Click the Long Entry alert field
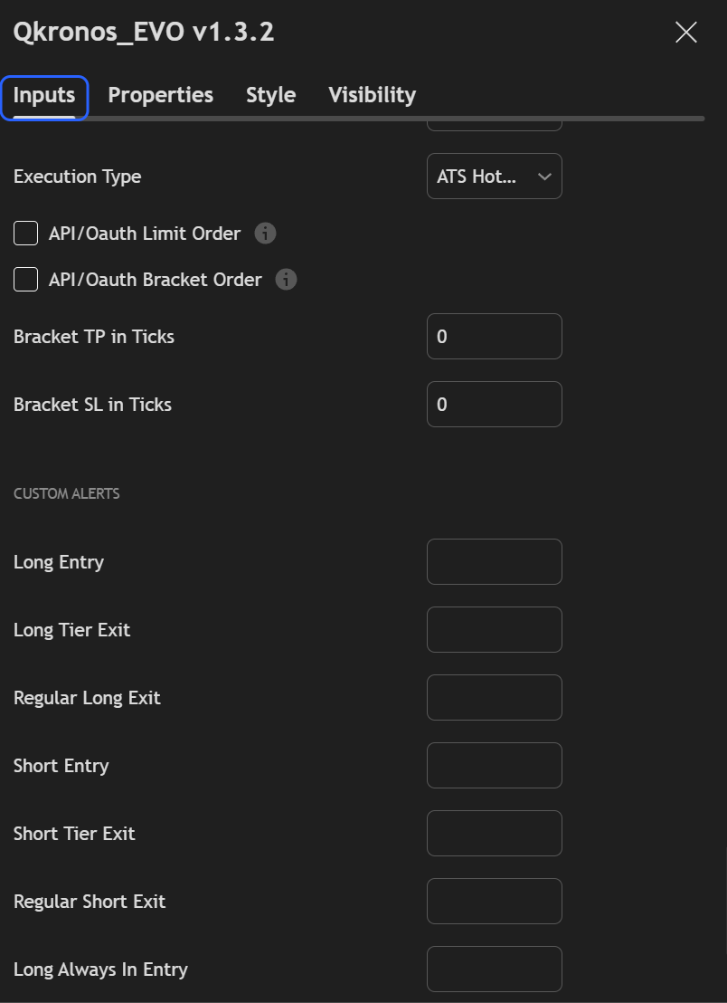 click(x=494, y=562)
